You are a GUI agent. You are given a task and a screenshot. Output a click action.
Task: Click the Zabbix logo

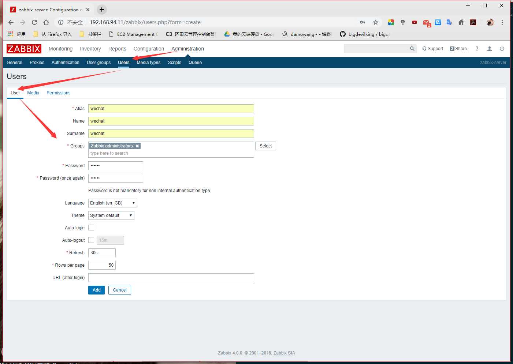(x=24, y=49)
